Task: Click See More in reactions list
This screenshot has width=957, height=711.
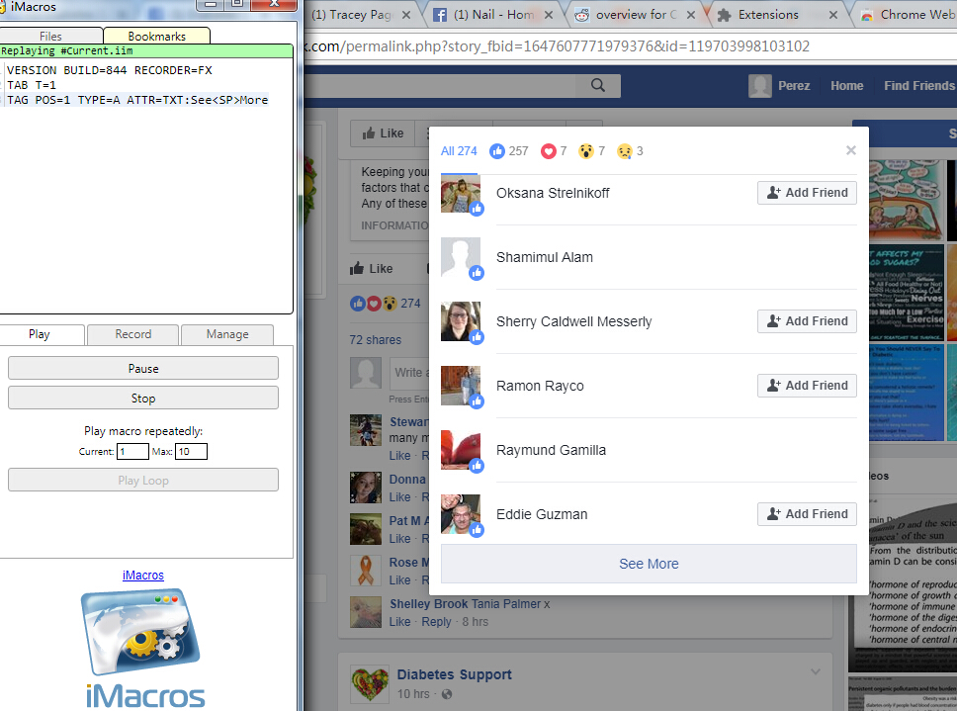Action: pyautogui.click(x=649, y=564)
